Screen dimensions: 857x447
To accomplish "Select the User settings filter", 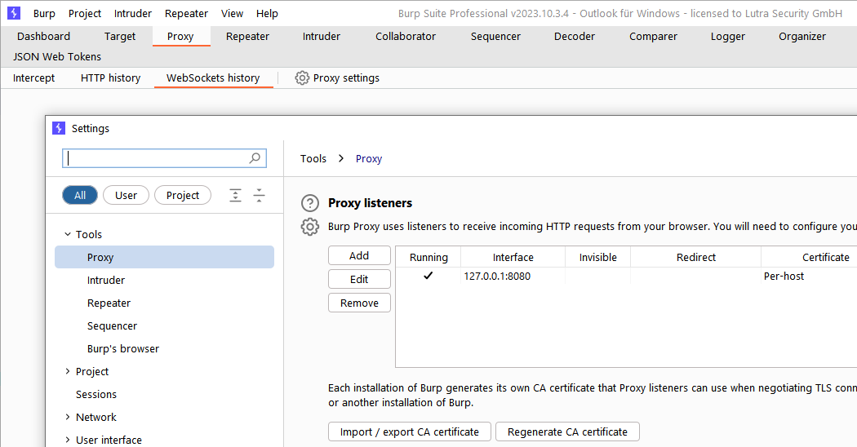I will (126, 195).
